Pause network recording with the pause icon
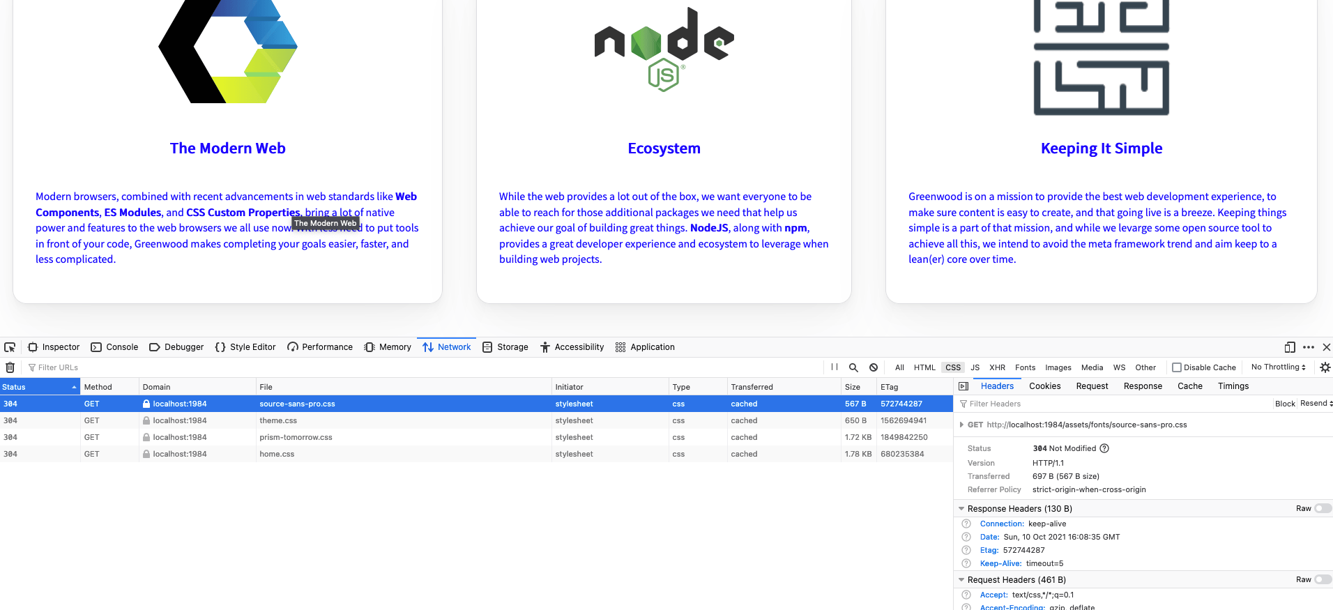Viewport: 1333px width, 610px height. [x=835, y=367]
